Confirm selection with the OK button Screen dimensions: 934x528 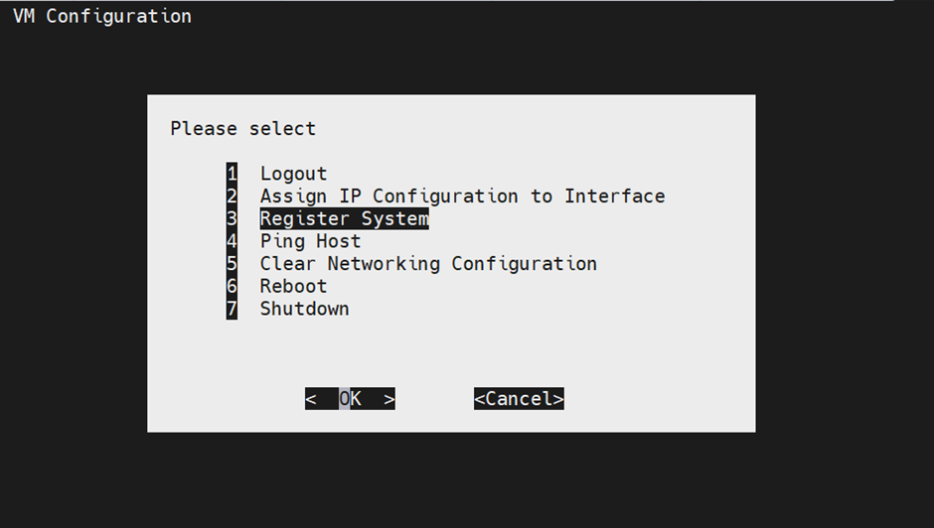tap(350, 399)
